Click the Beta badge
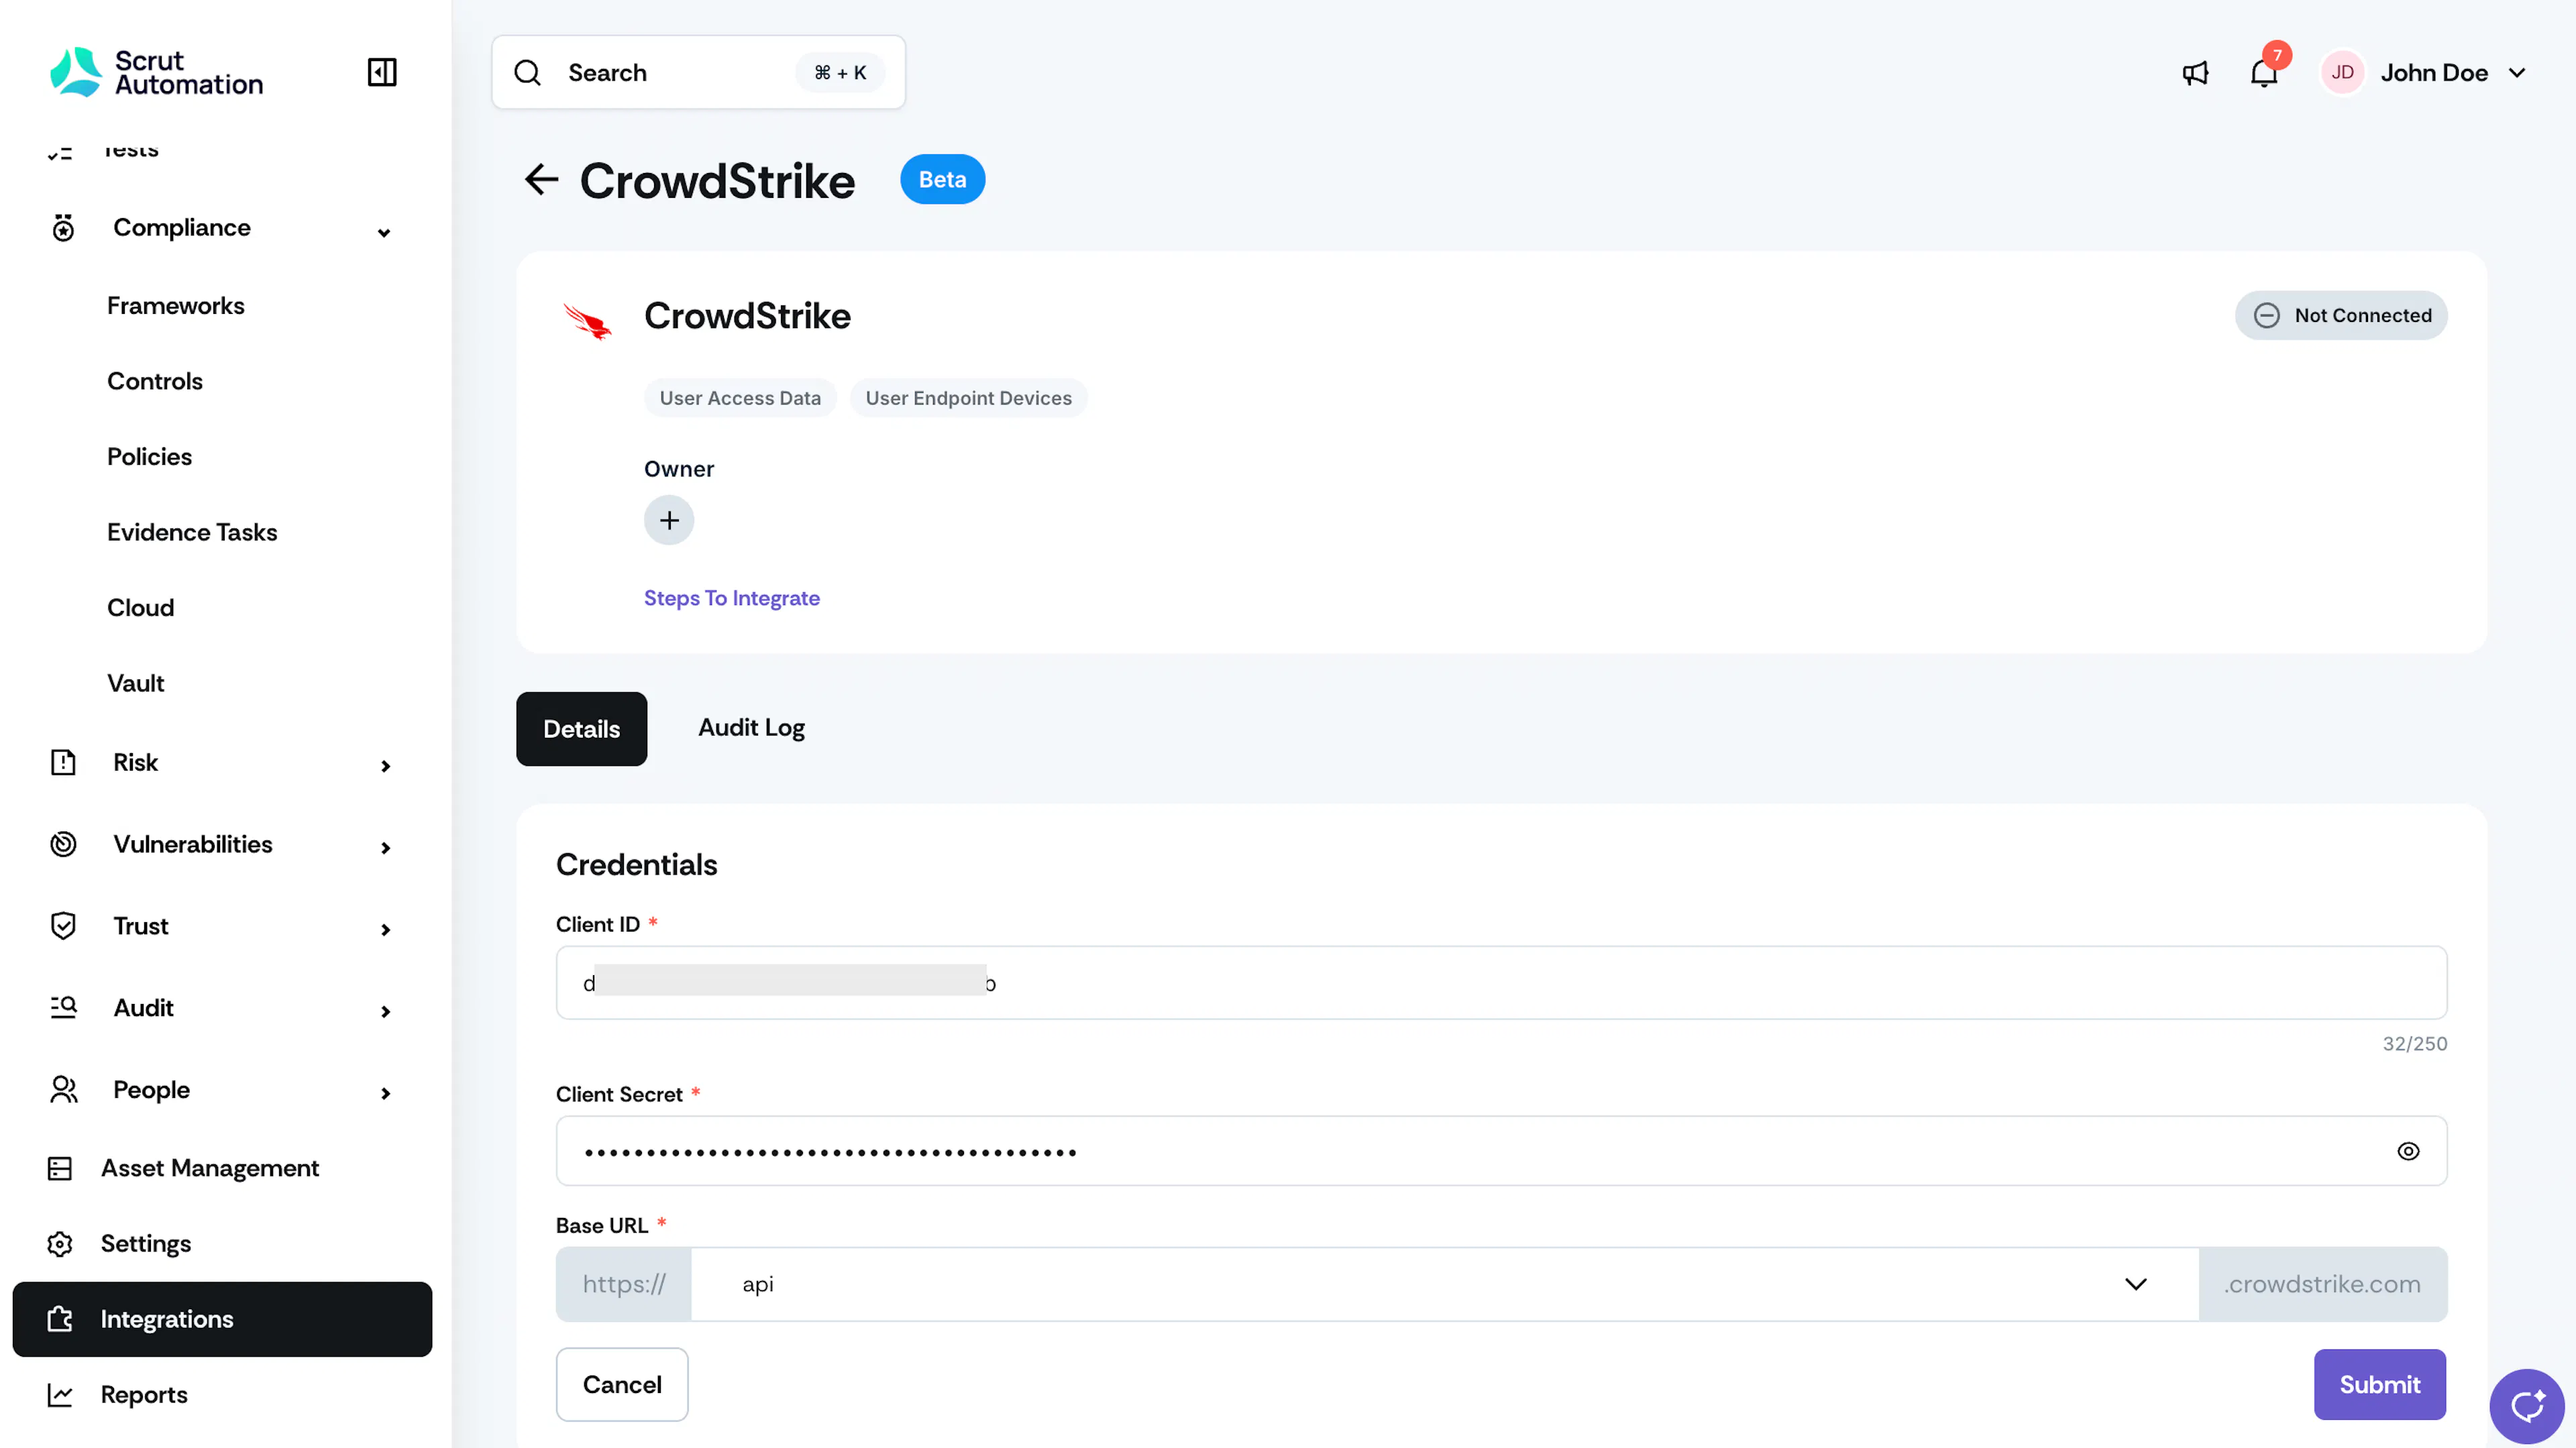 click(942, 180)
